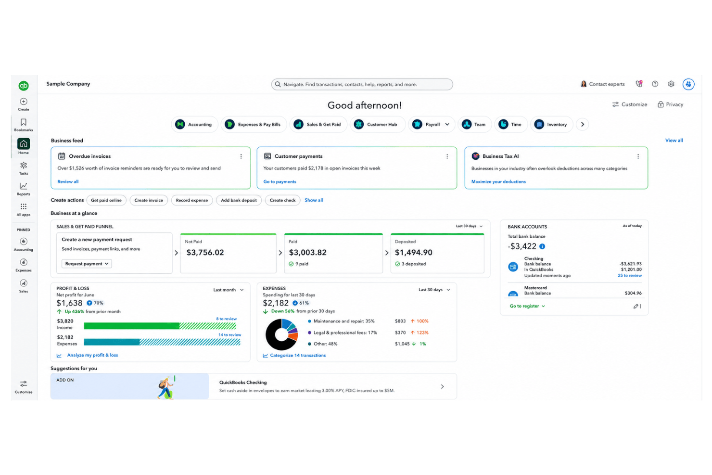Show more app shortcuts with right chevron
Viewport: 712px width, 475px height.
click(x=582, y=124)
